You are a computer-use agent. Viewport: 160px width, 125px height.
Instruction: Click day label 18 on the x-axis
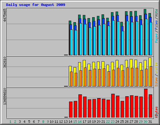coord(89,122)
